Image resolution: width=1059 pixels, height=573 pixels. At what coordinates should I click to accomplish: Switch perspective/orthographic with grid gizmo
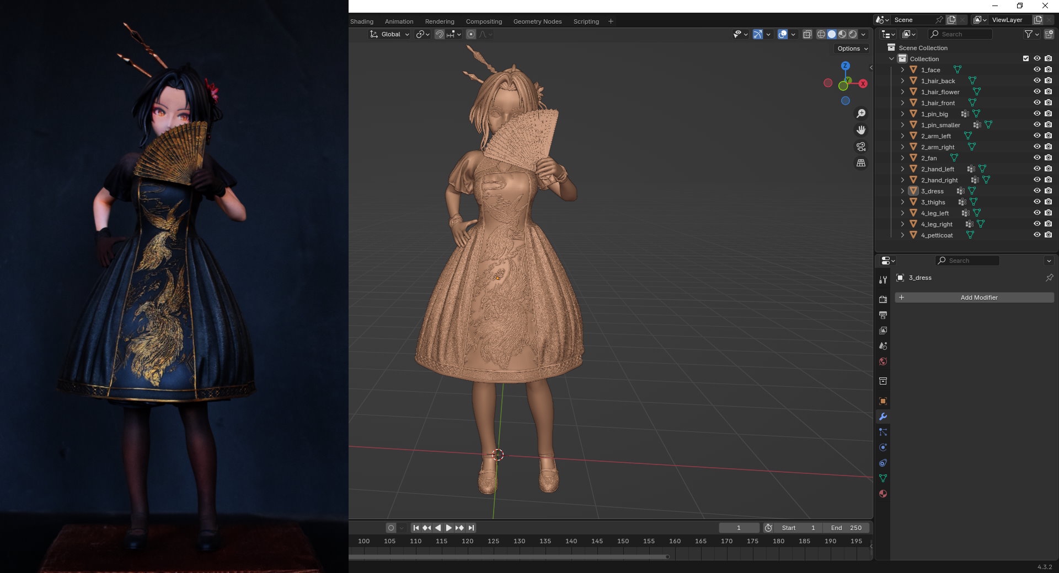pos(860,163)
